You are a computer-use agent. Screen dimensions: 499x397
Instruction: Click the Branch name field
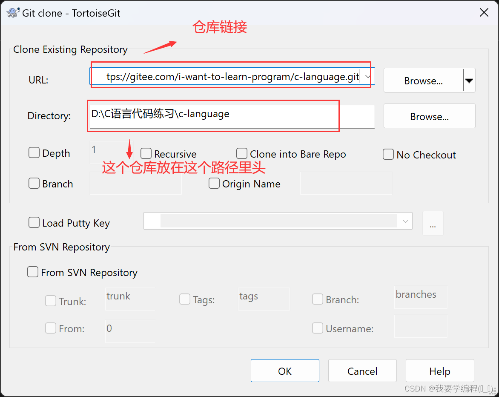[x=135, y=183]
